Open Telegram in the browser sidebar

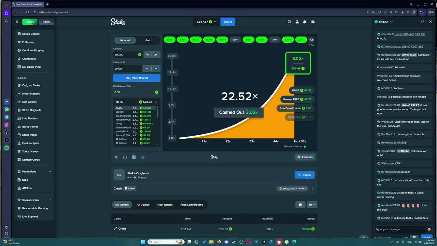(6, 117)
